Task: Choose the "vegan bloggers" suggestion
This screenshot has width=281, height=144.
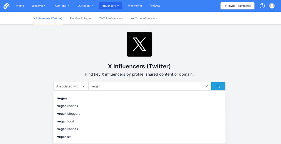Action: (69, 114)
